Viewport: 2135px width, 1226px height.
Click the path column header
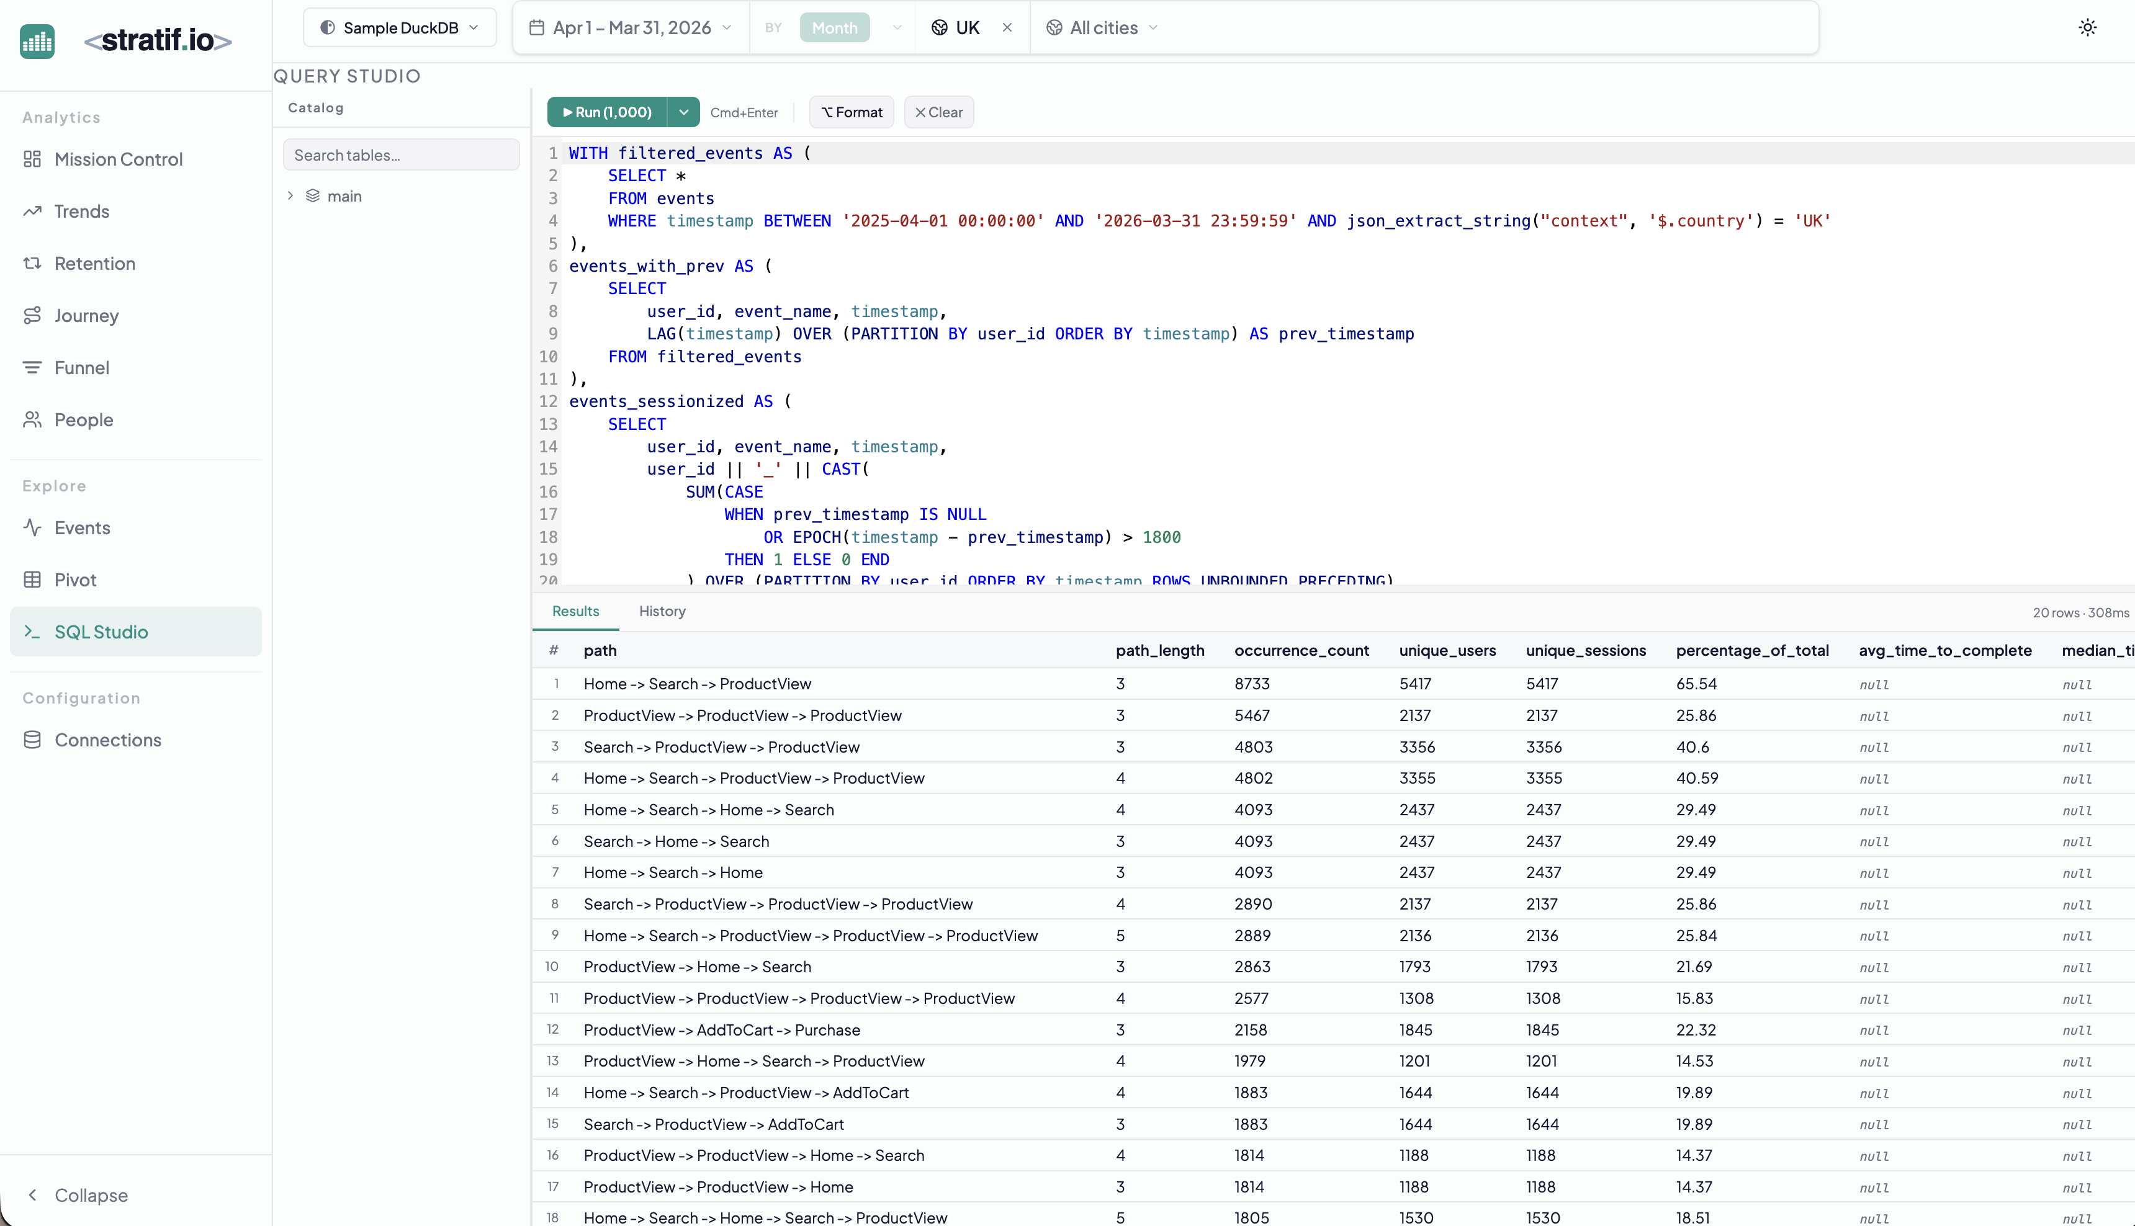click(x=600, y=651)
